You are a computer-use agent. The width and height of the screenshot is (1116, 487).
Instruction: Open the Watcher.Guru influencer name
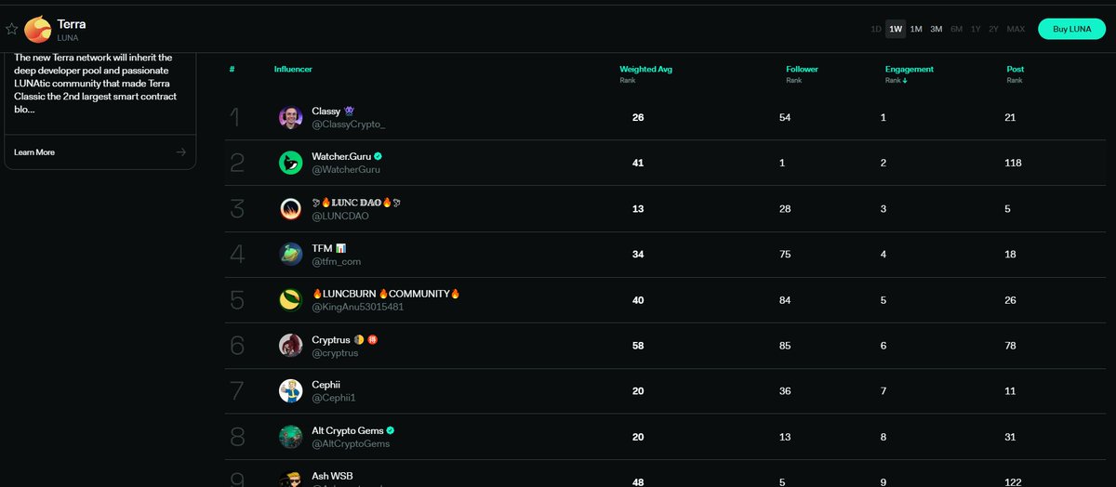(341, 156)
